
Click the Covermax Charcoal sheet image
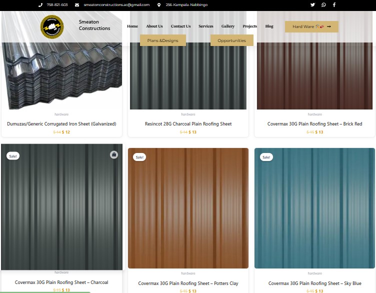[x=61, y=207]
